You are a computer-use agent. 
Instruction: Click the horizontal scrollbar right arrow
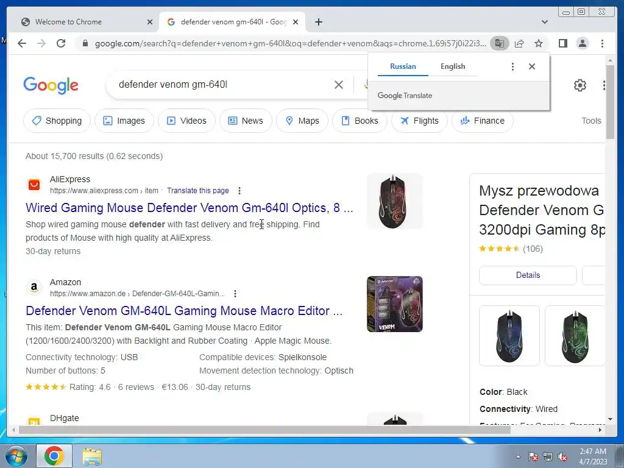(600, 430)
